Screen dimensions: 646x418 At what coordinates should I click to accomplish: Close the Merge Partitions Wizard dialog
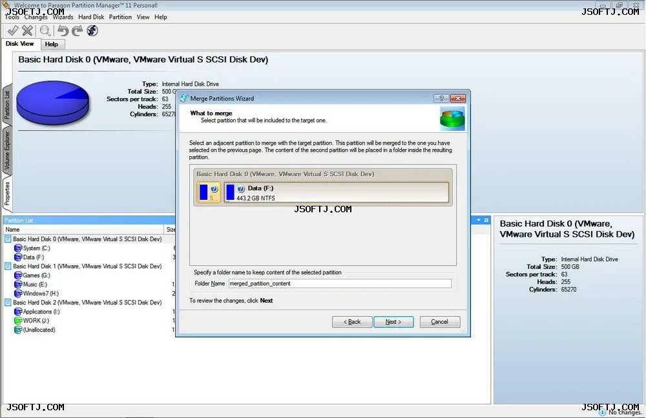[x=458, y=98]
